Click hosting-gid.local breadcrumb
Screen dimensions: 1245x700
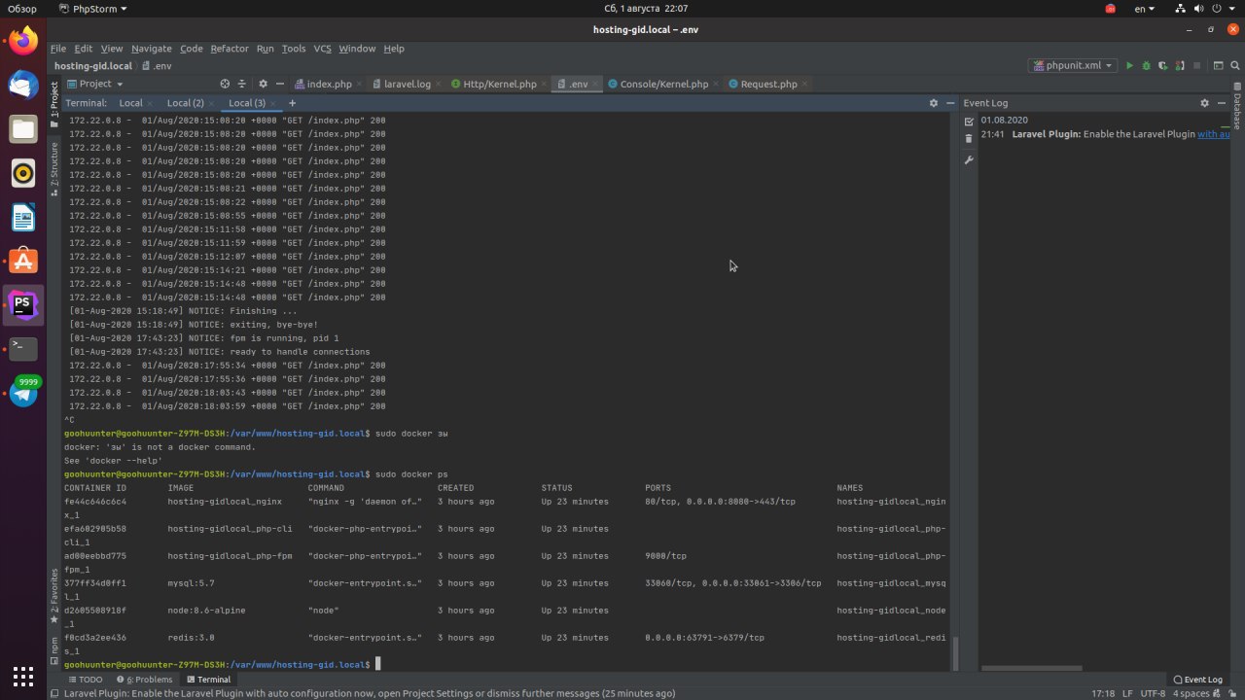pos(93,66)
